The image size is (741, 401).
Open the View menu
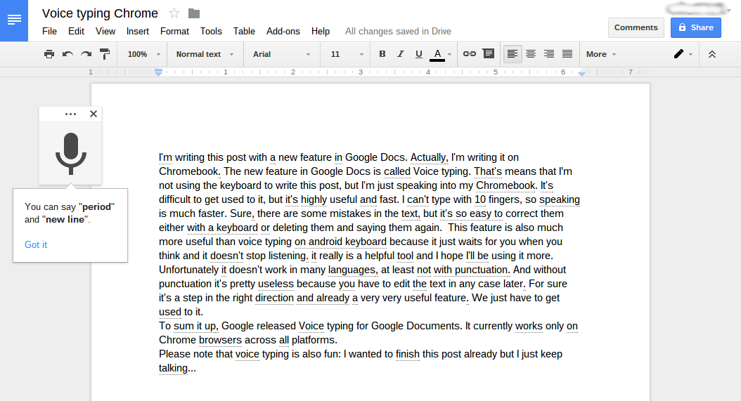point(105,31)
